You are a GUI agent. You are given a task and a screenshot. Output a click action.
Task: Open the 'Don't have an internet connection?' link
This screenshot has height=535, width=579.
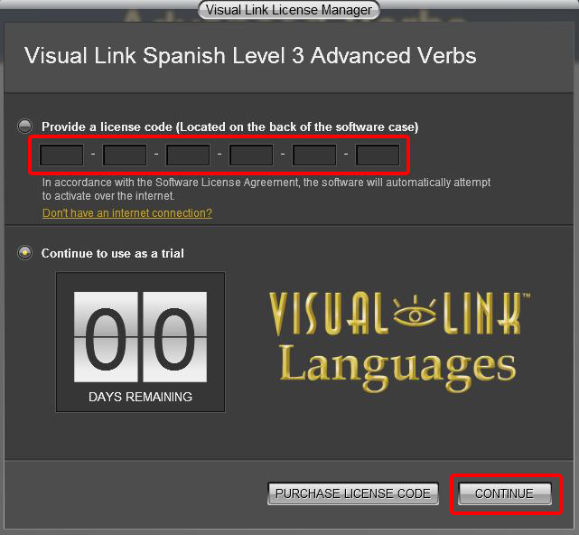127,213
